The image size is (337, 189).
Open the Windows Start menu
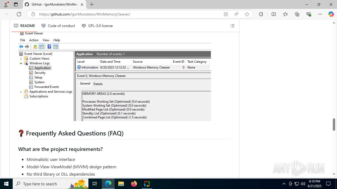point(6,184)
